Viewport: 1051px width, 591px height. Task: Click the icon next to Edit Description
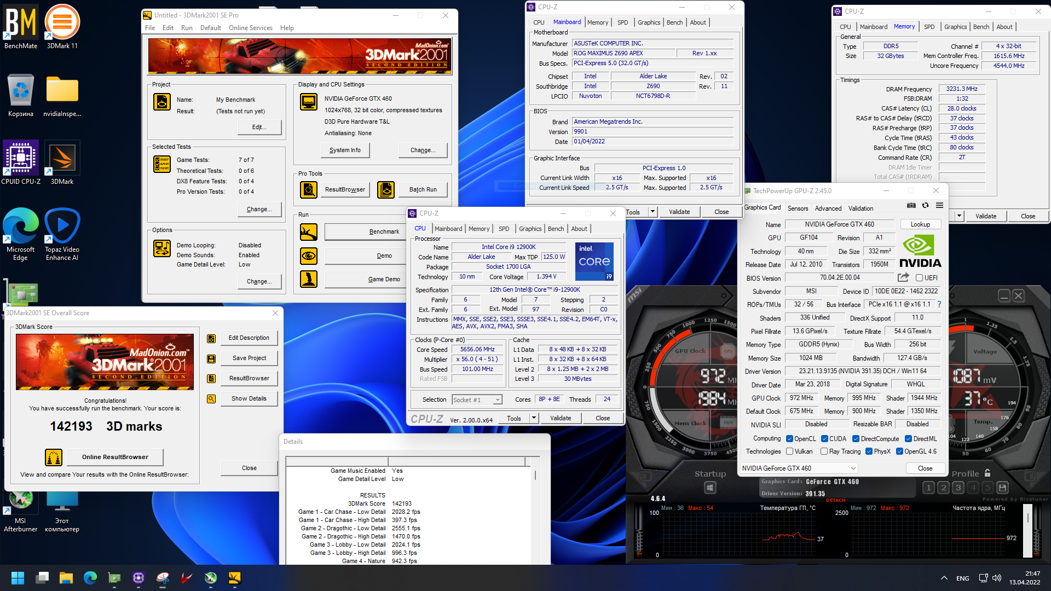(x=211, y=339)
